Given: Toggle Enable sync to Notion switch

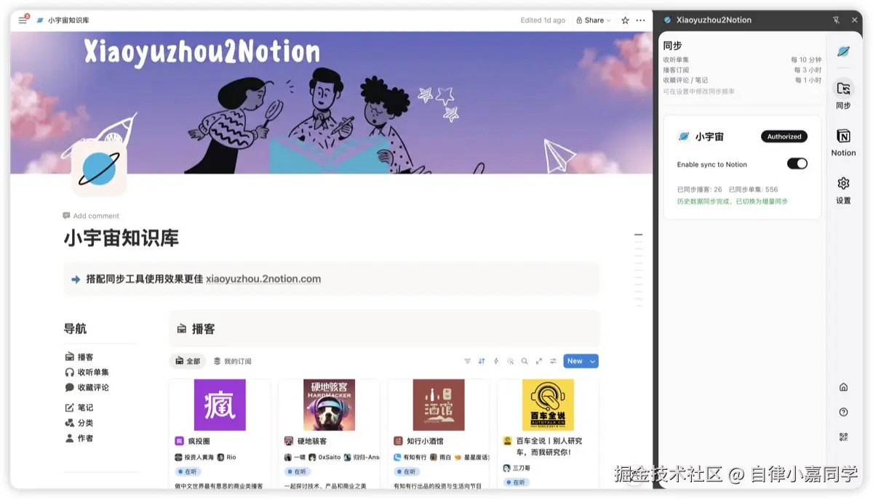Looking at the screenshot, I should (x=797, y=163).
